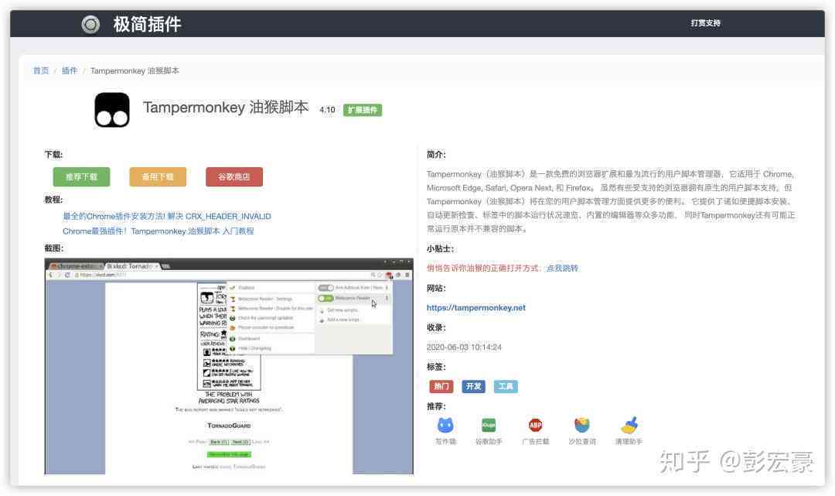Click the green 推荐下载 button
Viewport: 835px width, 496px height.
point(81,176)
